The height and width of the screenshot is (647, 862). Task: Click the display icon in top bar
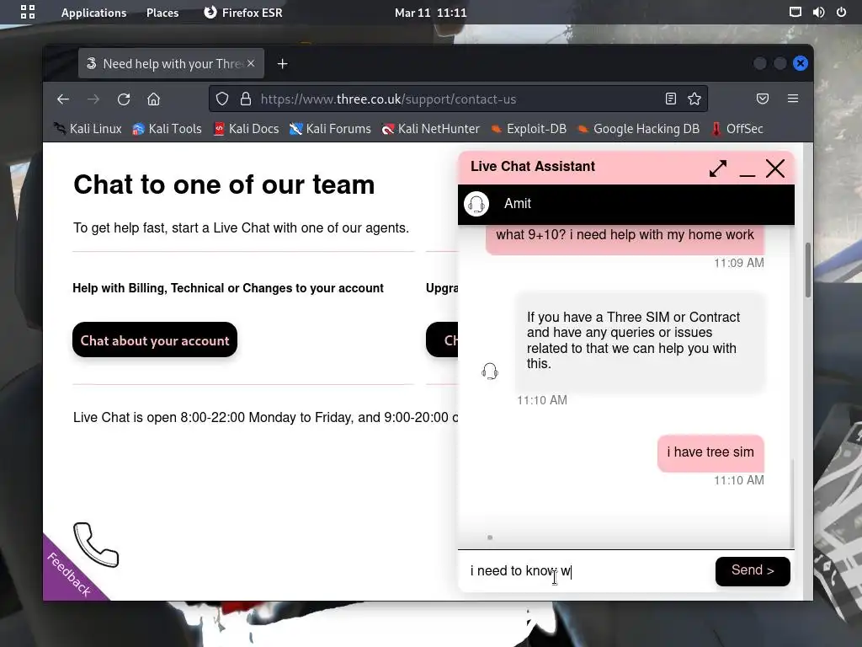coord(795,12)
